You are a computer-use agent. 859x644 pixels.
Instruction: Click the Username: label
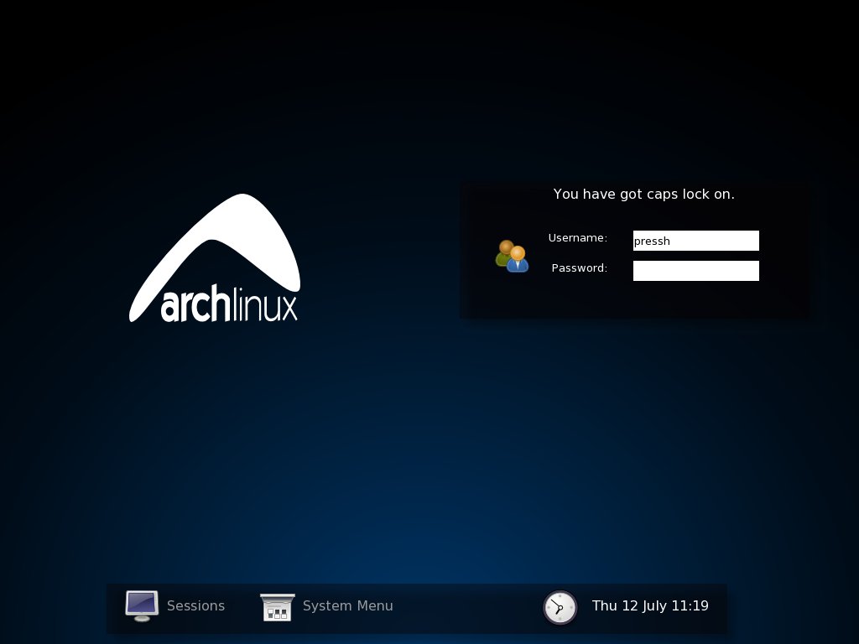577,237
